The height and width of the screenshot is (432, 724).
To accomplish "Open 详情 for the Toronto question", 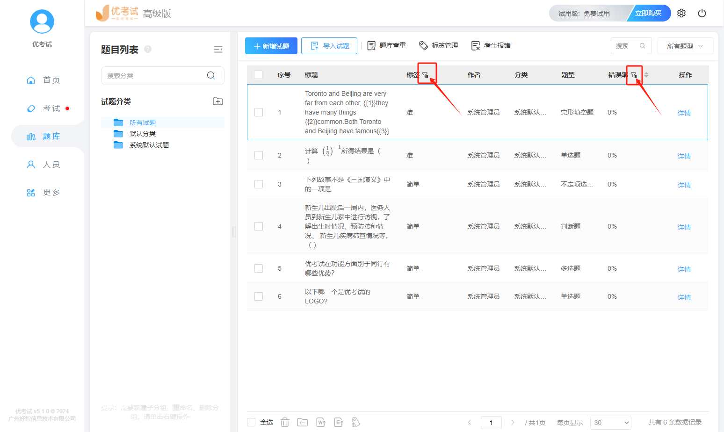I will (684, 113).
